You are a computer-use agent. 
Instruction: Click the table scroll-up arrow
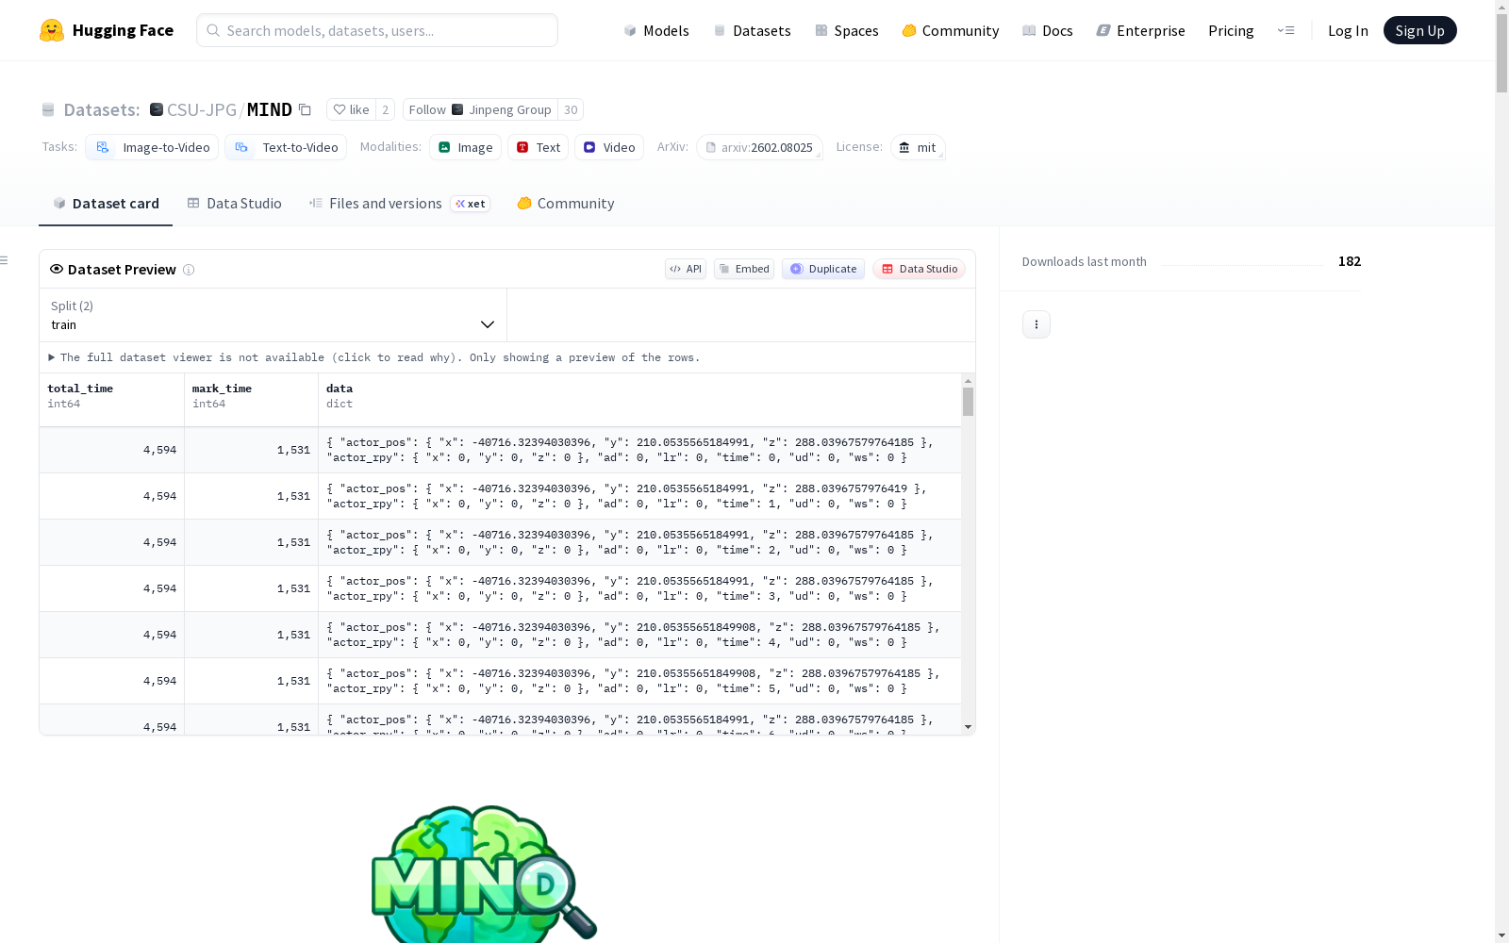pyautogui.click(x=968, y=381)
